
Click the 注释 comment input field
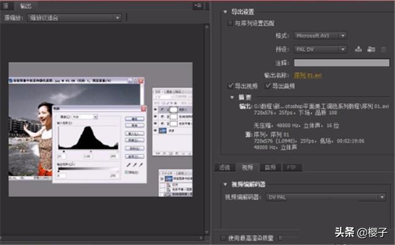(x=341, y=63)
